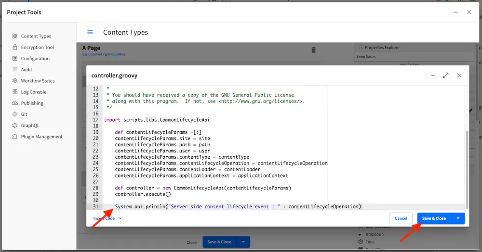This screenshot has width=482, height=252.
Task: Click the pencil edit icon behind the editor
Action: 471,110
